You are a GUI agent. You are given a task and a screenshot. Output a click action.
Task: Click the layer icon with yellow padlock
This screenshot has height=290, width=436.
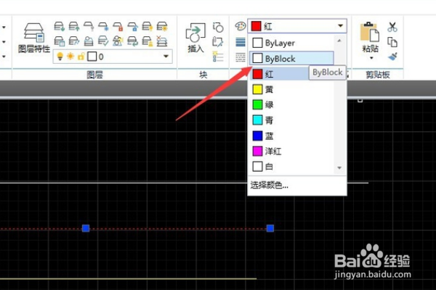click(x=148, y=41)
